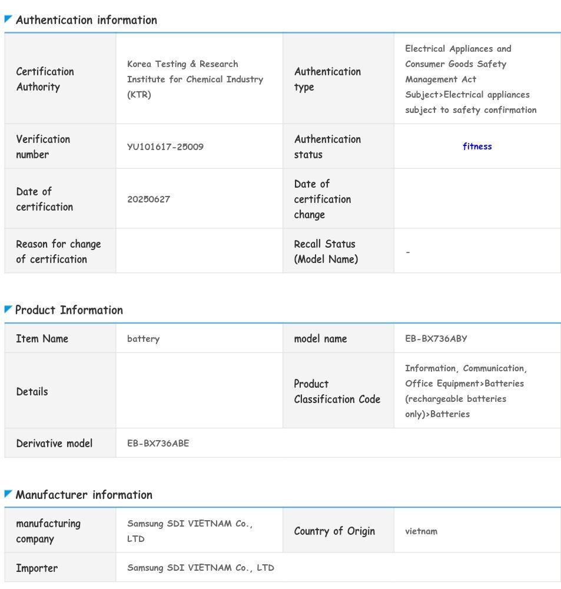Click the Authentication information section triangle icon
Viewport: 561px width, 589px height.
(x=8, y=19)
